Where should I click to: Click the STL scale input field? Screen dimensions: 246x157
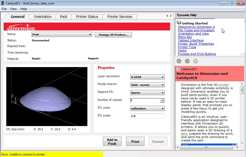[x=147, y=116]
